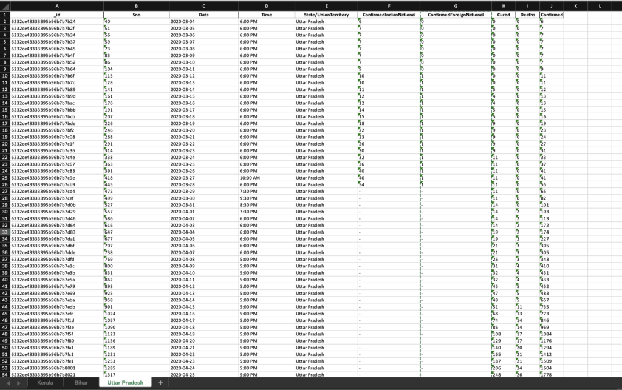Click the Confirmed cell showing 1778
This screenshot has height=390, width=622.
click(551, 375)
